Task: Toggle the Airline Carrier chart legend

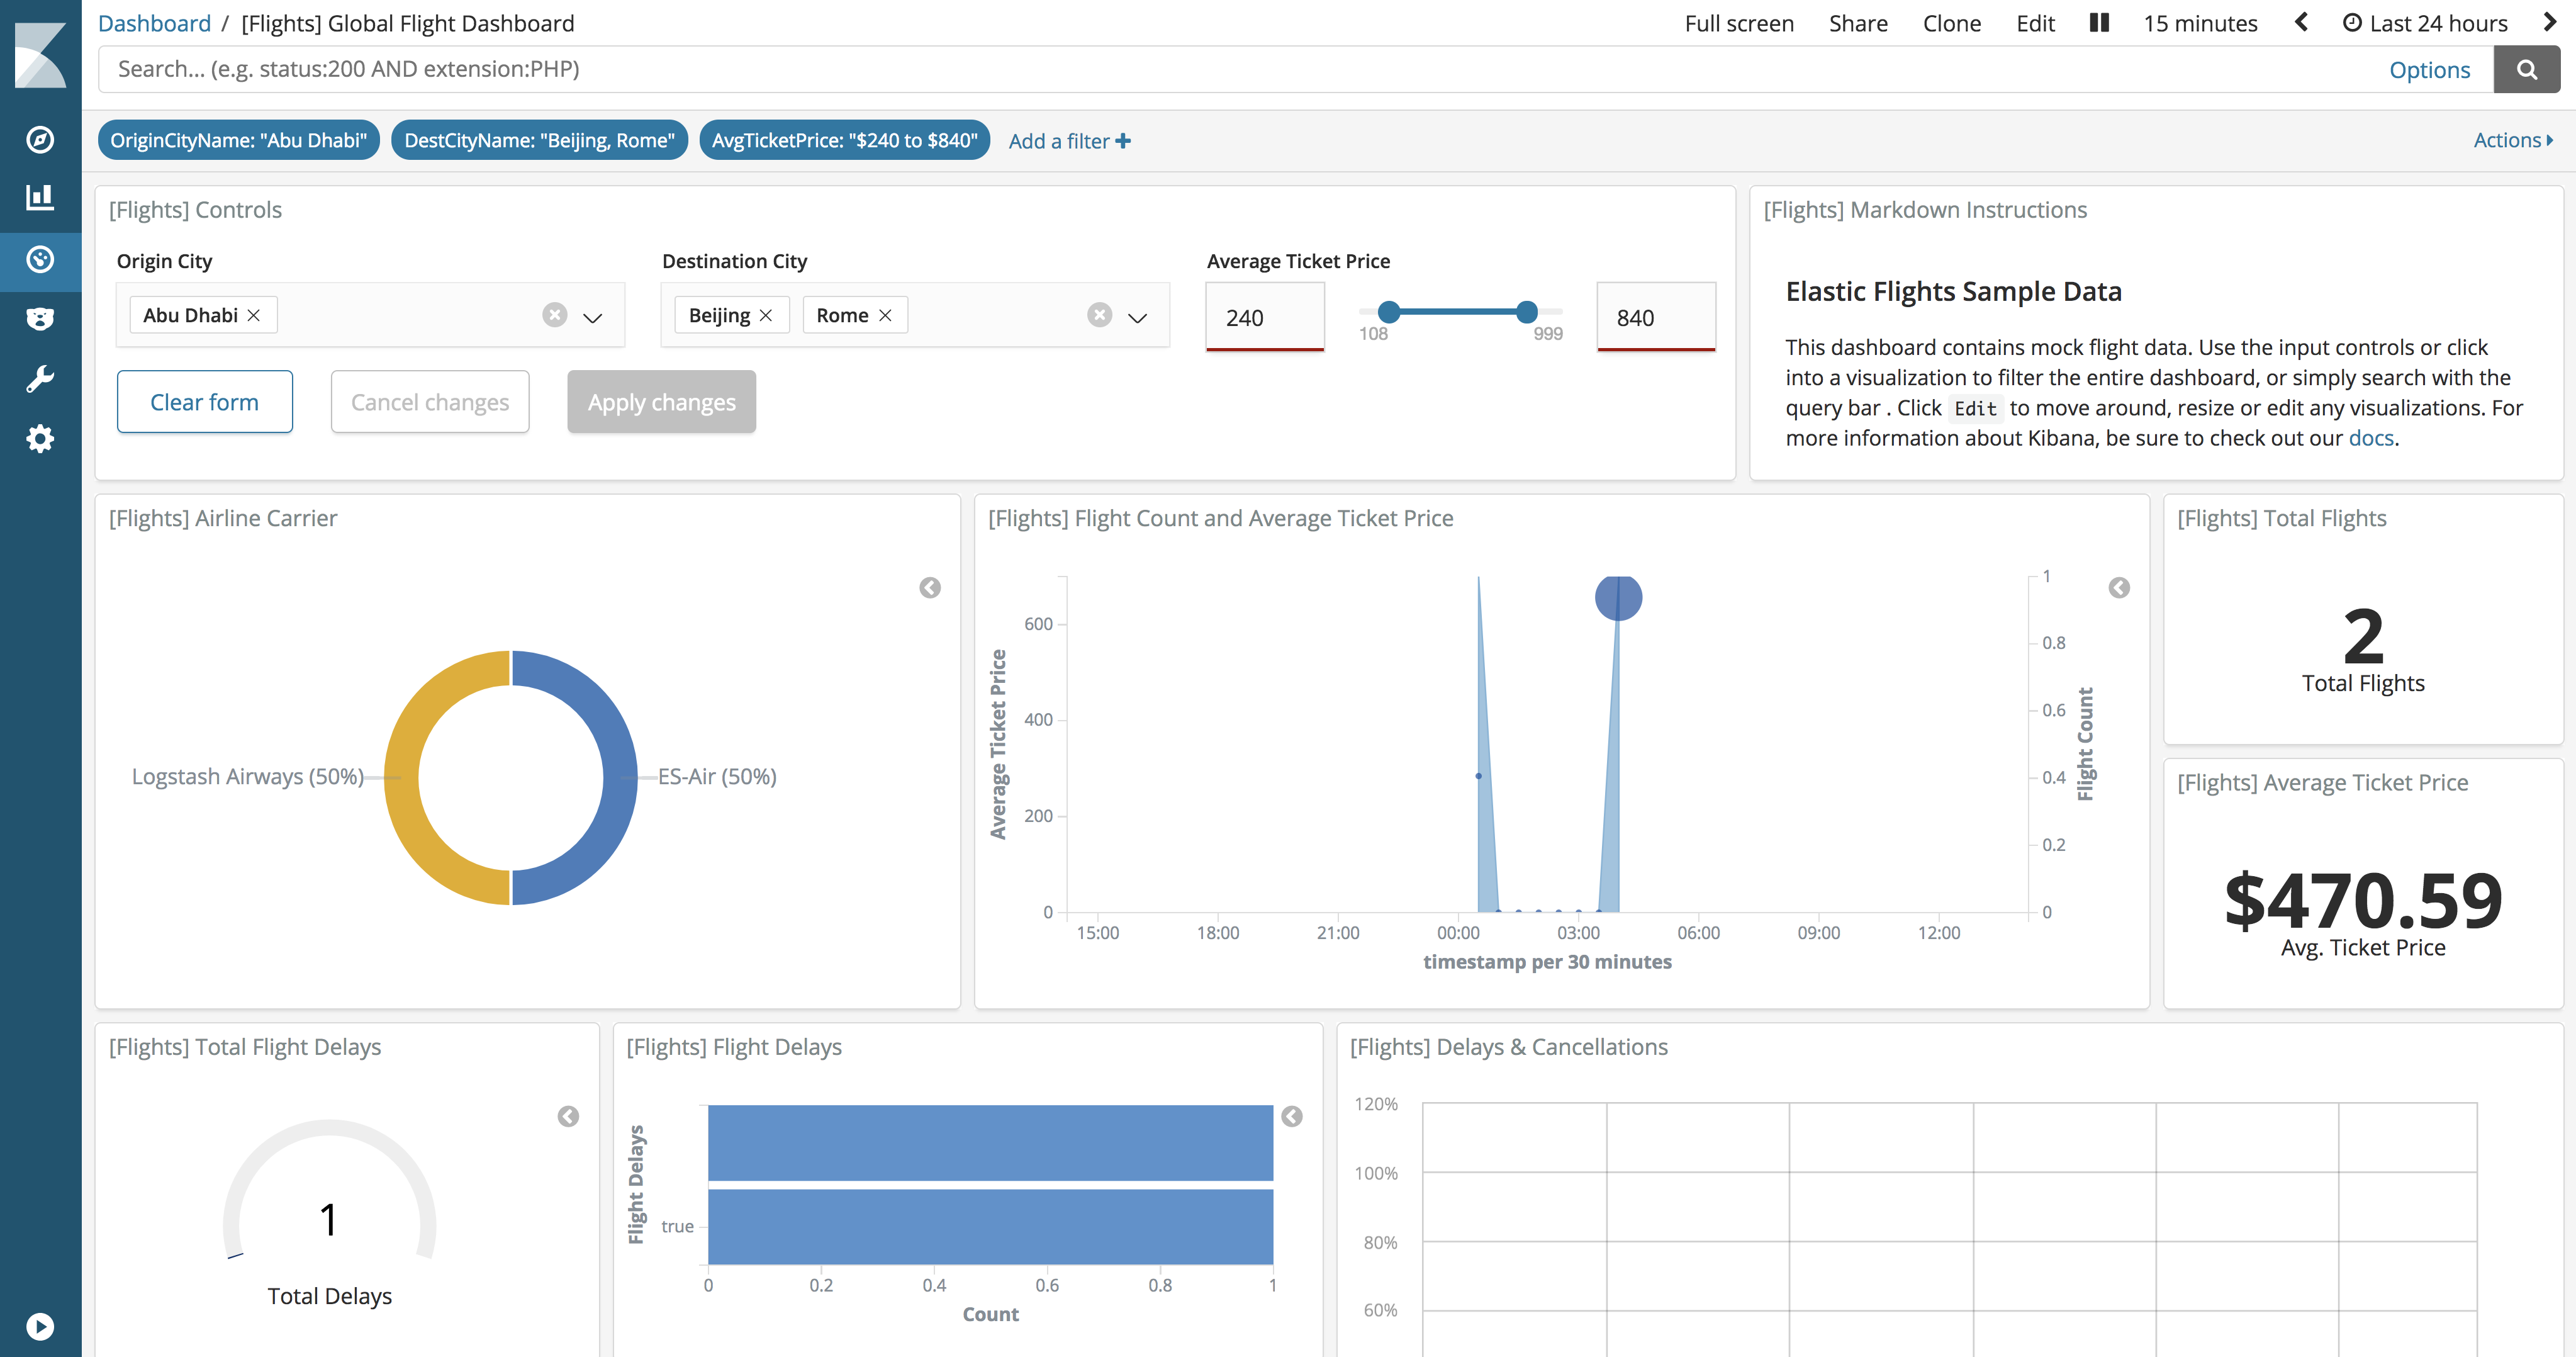Action: [x=930, y=588]
